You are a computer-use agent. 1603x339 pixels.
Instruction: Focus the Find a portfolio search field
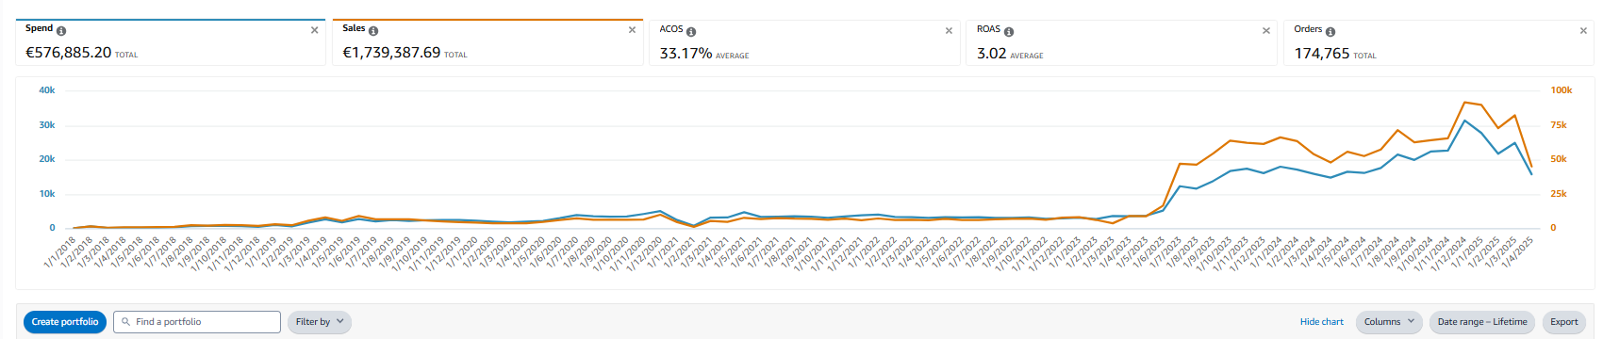coord(197,322)
